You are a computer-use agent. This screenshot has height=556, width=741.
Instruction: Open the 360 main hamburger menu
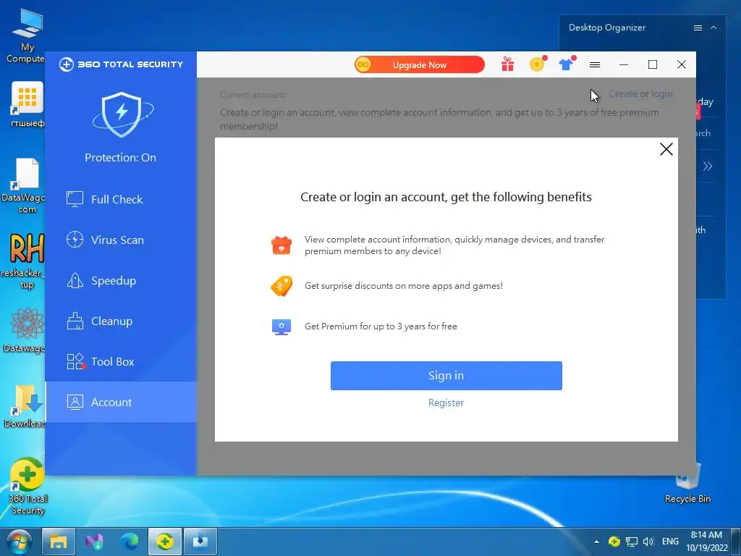tap(595, 64)
